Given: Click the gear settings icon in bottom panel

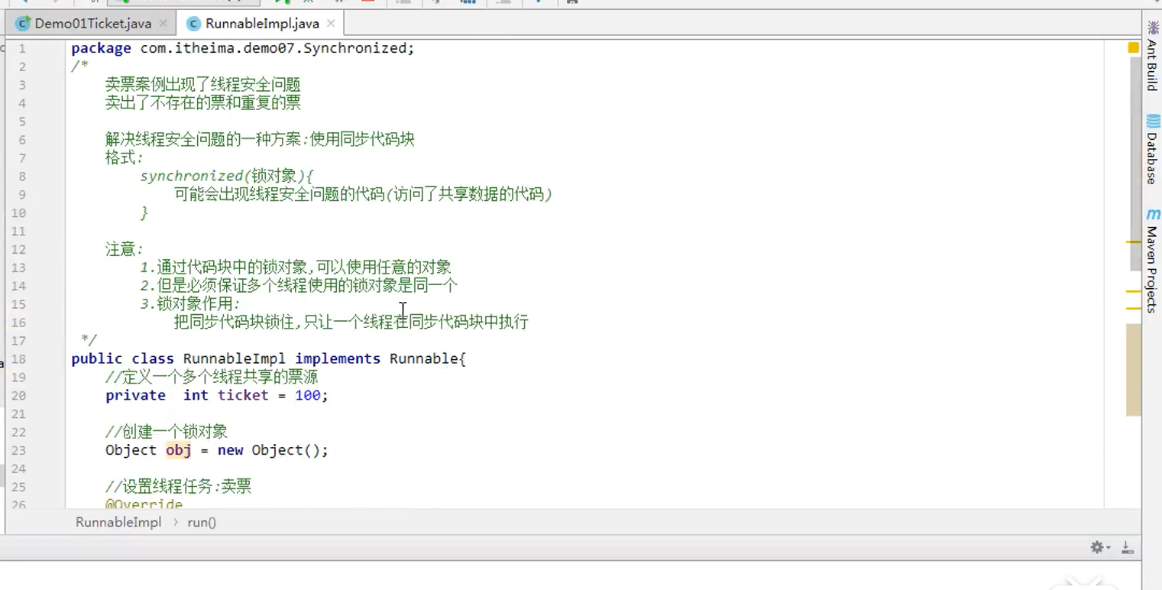Looking at the screenshot, I should point(1097,547).
